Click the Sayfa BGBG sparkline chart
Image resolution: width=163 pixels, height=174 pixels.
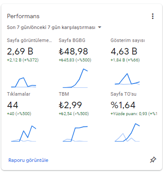point(75,78)
